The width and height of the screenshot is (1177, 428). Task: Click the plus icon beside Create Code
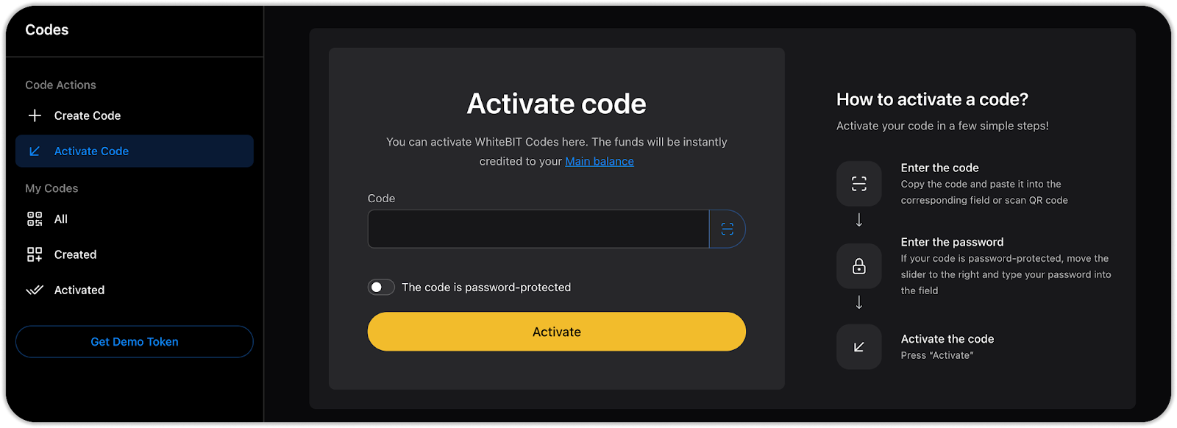[35, 115]
